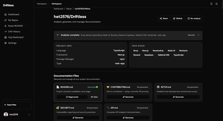Click the share icon in Share button
This screenshot has width=223, height=121.
click(161, 18)
